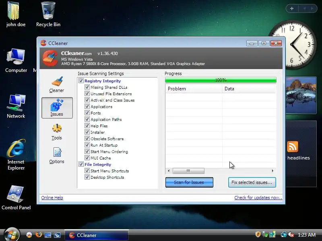Viewport: 322px width, 241px height.
Task: Launch Firefox from quick launch bar
Action: point(39,235)
